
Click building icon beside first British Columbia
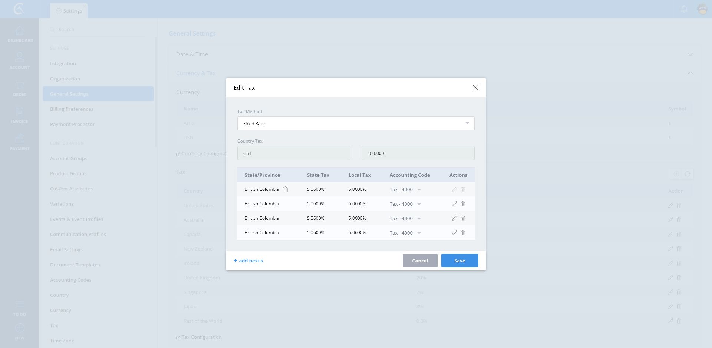285,189
